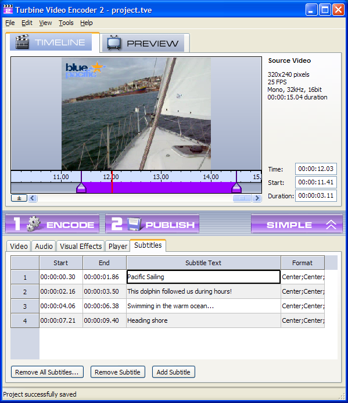Open the Tools menu
The width and height of the screenshot is (348, 403).
point(66,23)
